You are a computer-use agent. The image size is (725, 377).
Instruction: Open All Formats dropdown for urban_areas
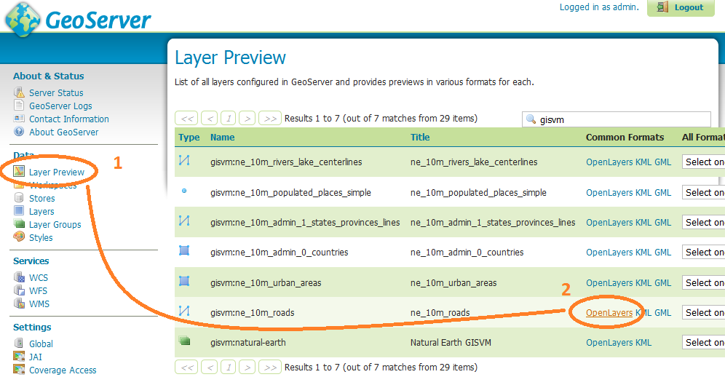pos(703,282)
